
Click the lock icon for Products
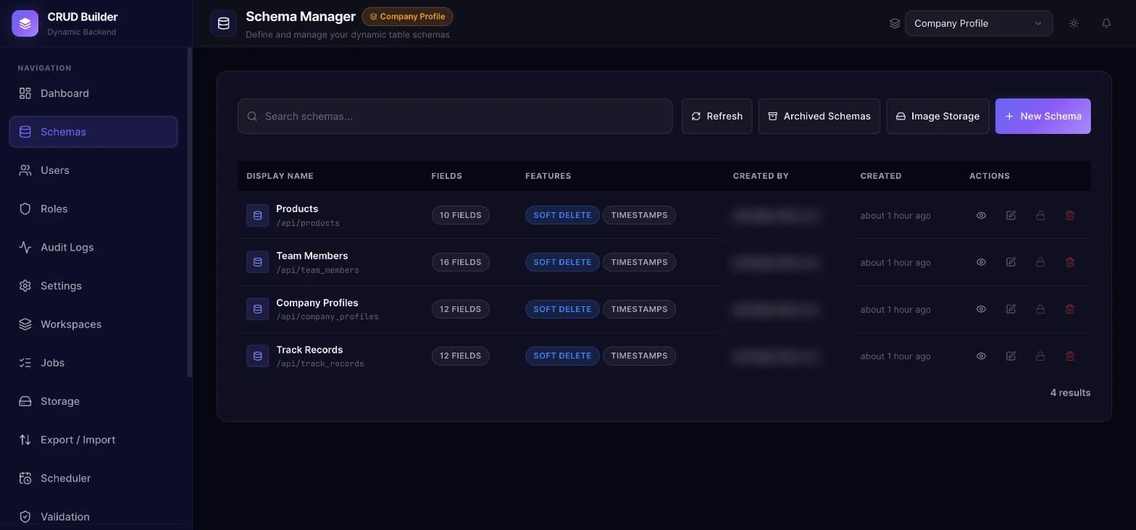(1040, 215)
